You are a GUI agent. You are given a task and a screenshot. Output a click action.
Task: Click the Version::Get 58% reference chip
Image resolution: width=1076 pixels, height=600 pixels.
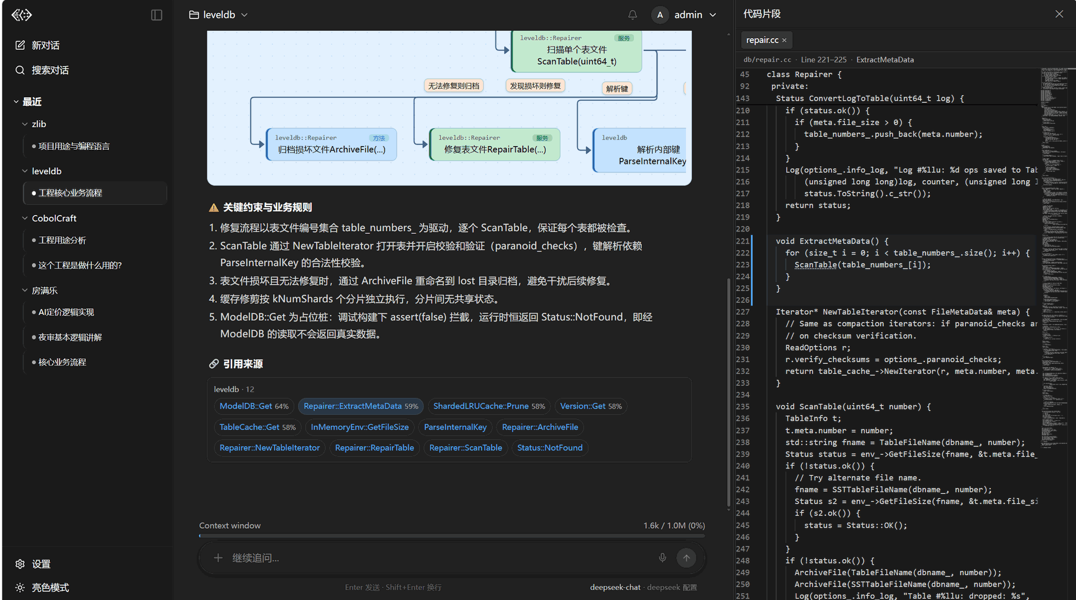[591, 406]
